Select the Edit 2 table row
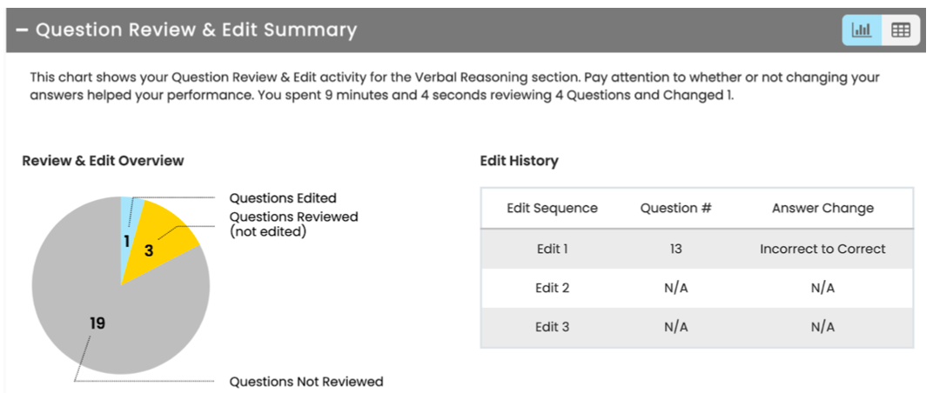The height and width of the screenshot is (393, 933). (552, 288)
